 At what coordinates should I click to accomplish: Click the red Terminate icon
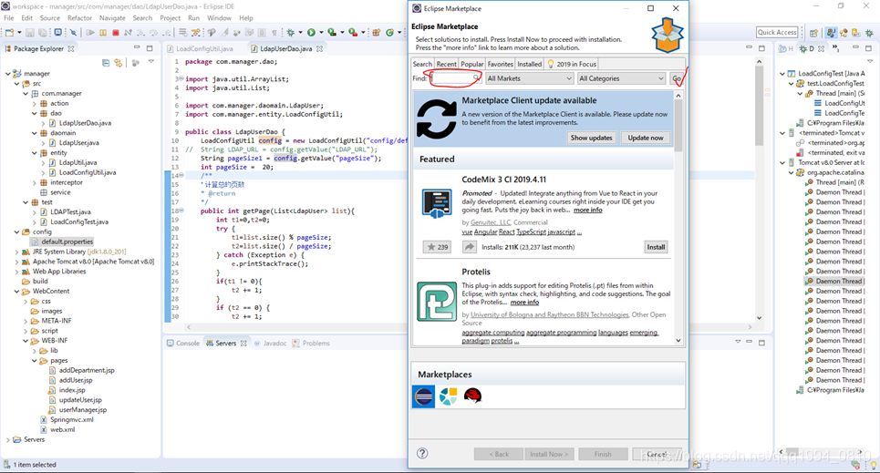(x=116, y=33)
